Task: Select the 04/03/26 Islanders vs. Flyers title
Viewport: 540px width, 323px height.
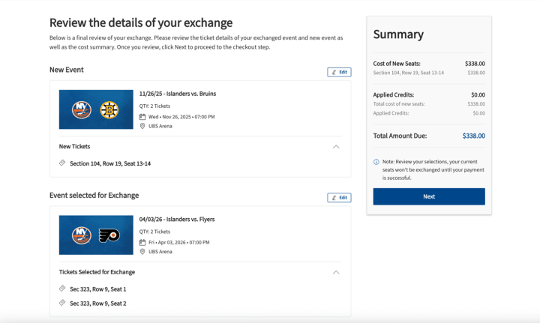Action: (177, 220)
